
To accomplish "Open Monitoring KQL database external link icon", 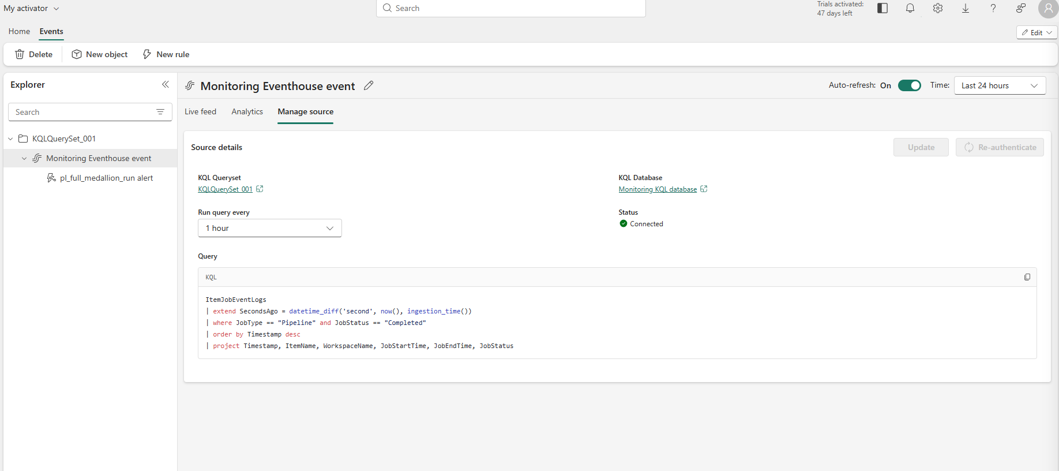I will (x=704, y=189).
